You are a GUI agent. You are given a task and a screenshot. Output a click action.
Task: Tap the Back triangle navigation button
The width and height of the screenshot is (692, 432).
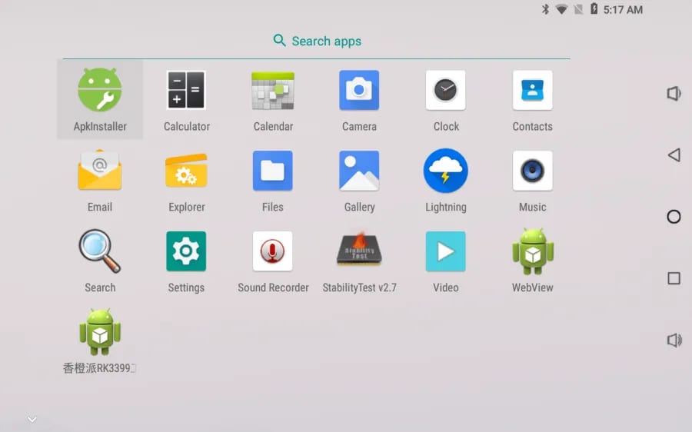point(674,155)
